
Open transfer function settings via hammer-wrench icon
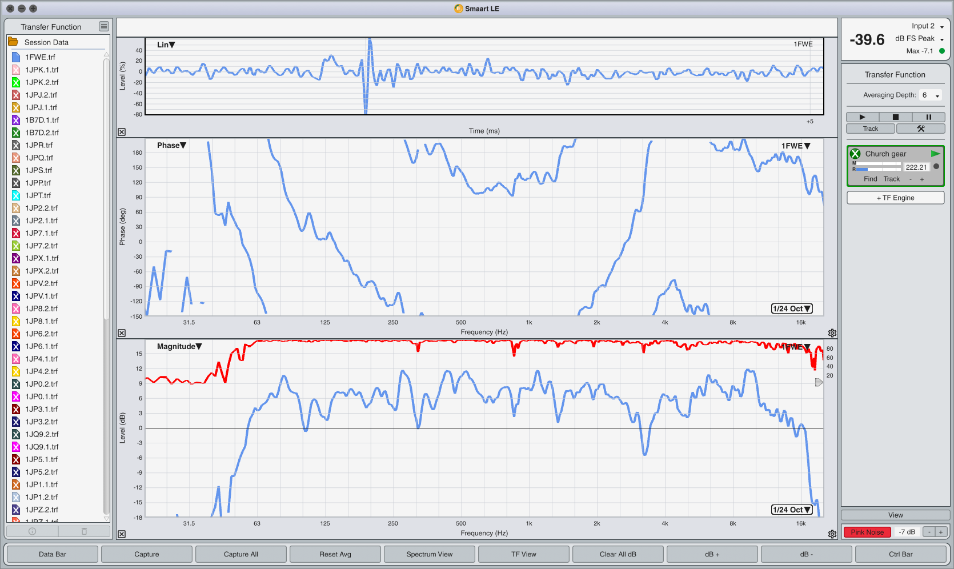click(920, 129)
